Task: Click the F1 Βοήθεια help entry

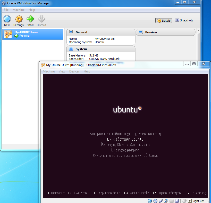Action: click(55, 193)
